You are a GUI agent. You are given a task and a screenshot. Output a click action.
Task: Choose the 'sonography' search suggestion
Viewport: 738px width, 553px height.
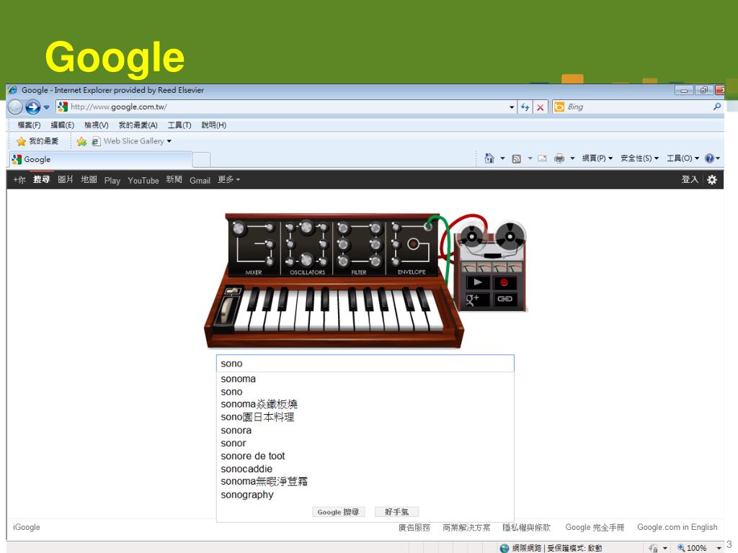(247, 495)
